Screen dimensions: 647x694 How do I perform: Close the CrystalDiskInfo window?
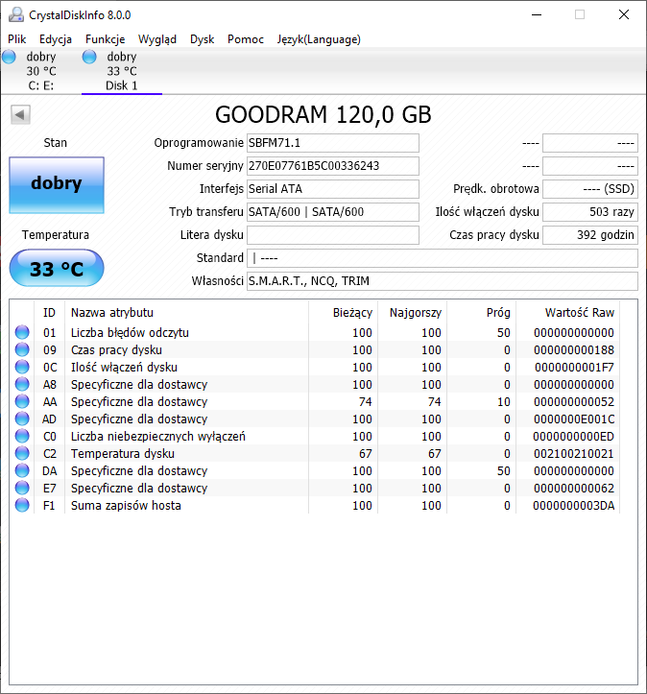624,14
